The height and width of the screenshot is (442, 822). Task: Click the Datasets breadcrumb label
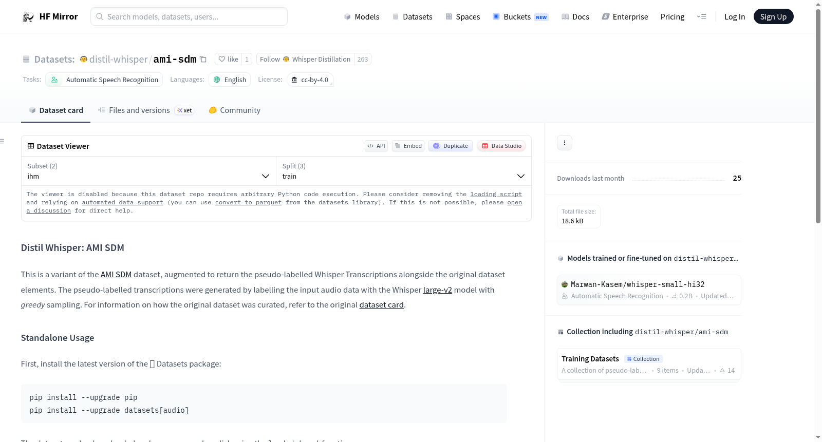coord(54,59)
